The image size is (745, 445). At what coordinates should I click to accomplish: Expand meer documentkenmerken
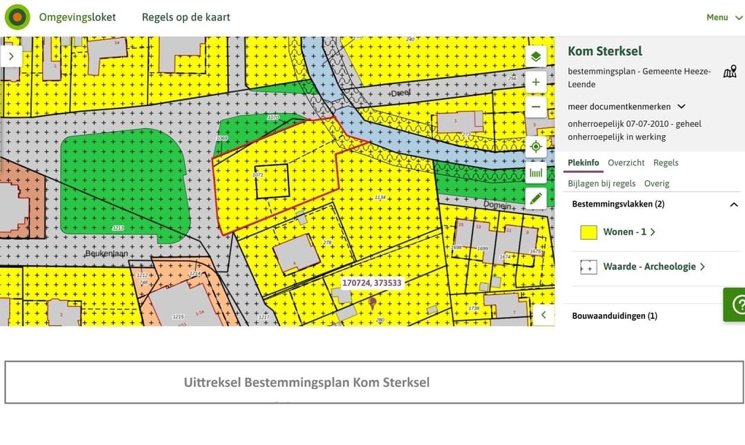pos(626,107)
